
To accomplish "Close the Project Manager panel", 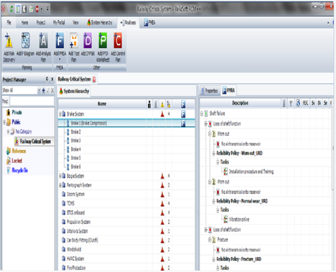I will [52, 79].
